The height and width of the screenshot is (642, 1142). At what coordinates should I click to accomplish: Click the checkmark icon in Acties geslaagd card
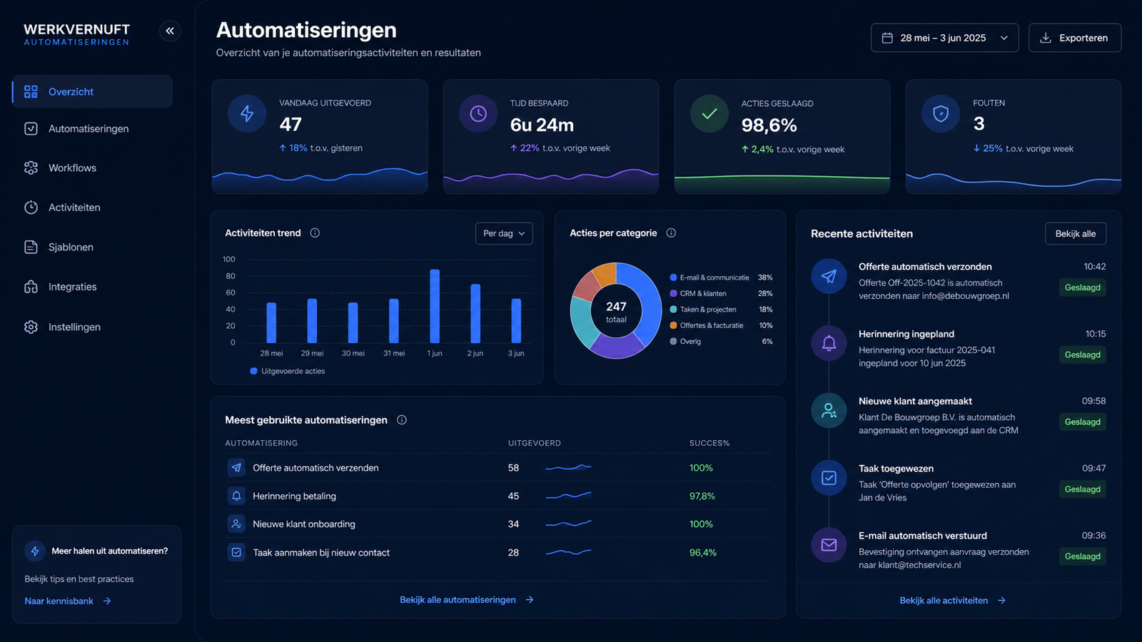[x=709, y=113]
